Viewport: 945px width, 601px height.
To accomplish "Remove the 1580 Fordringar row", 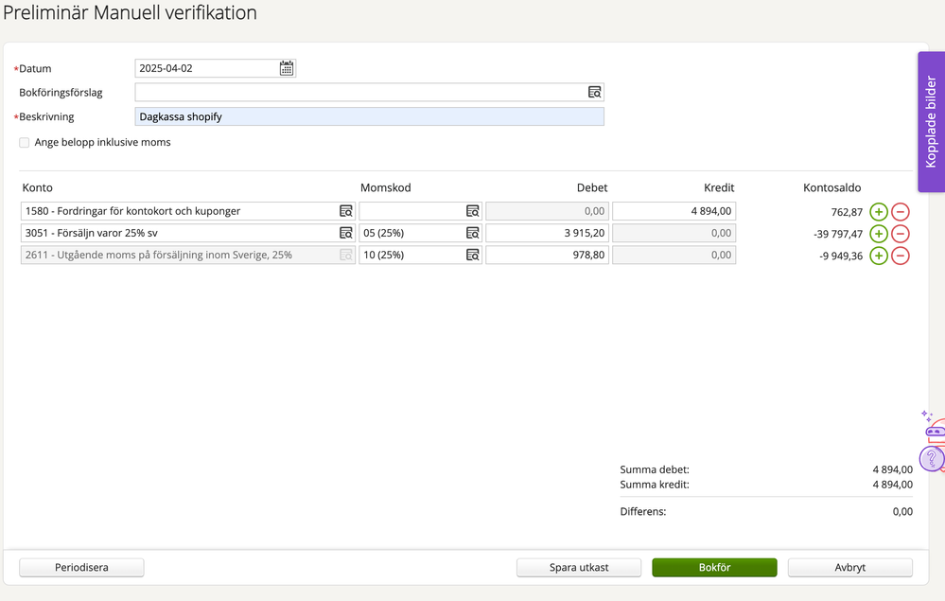I will point(901,212).
